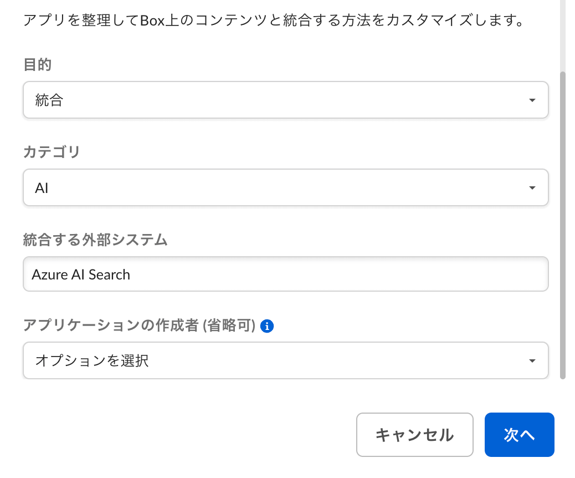
Task: Click the Azure AI Search text
Action: tap(81, 274)
